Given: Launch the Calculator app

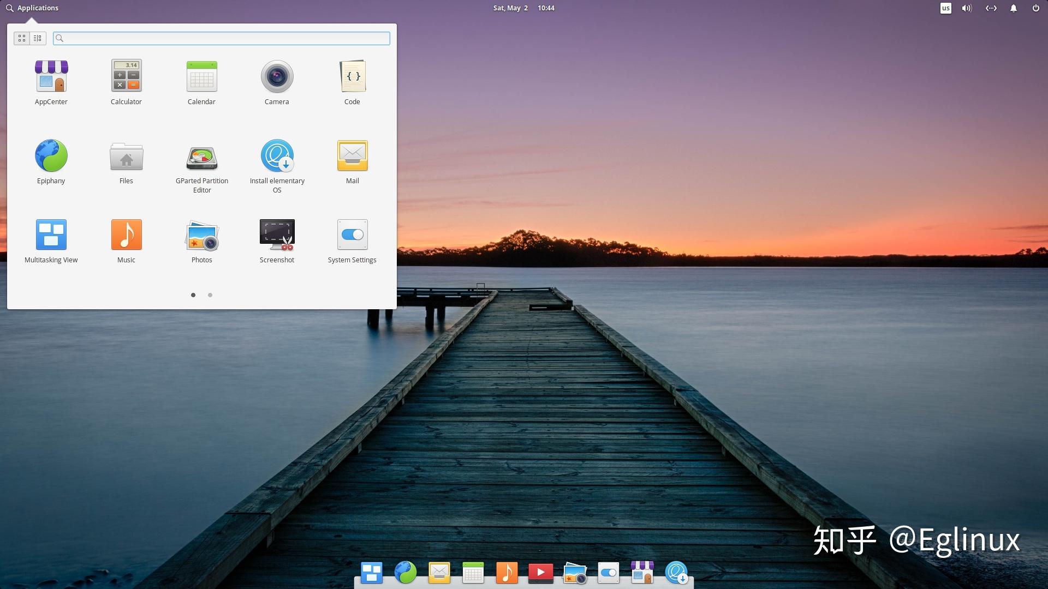Looking at the screenshot, I should [x=126, y=76].
